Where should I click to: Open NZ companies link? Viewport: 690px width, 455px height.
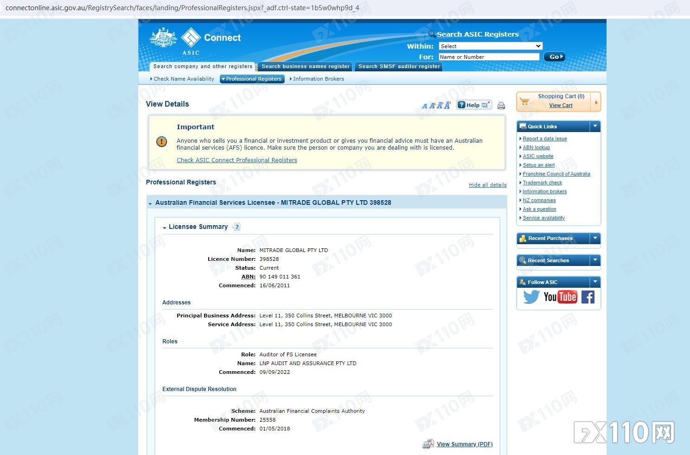(x=539, y=200)
